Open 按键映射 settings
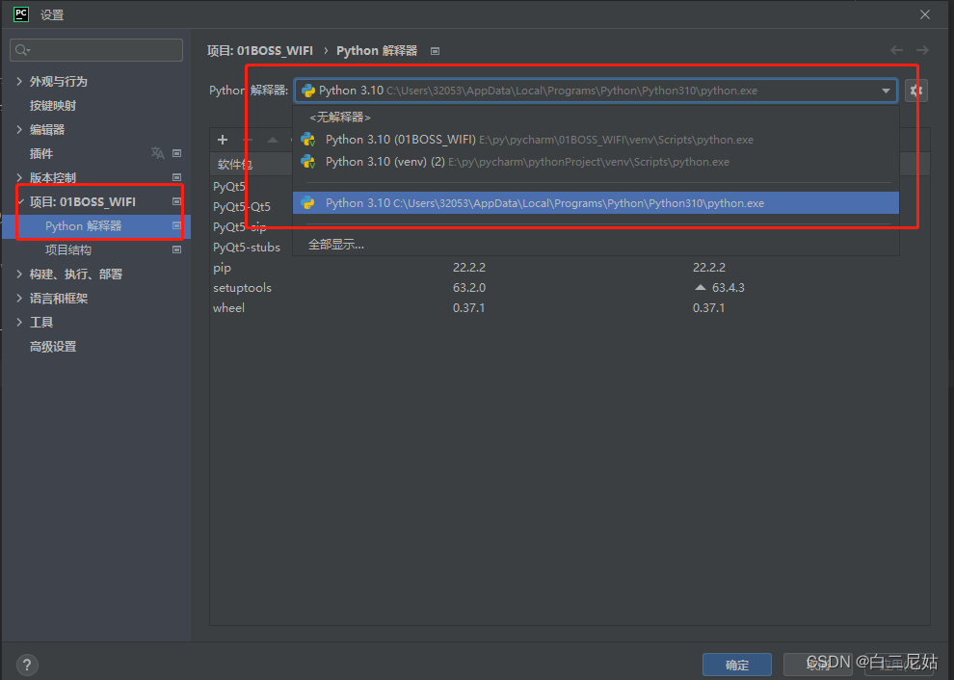The width and height of the screenshot is (954, 680). pos(53,106)
